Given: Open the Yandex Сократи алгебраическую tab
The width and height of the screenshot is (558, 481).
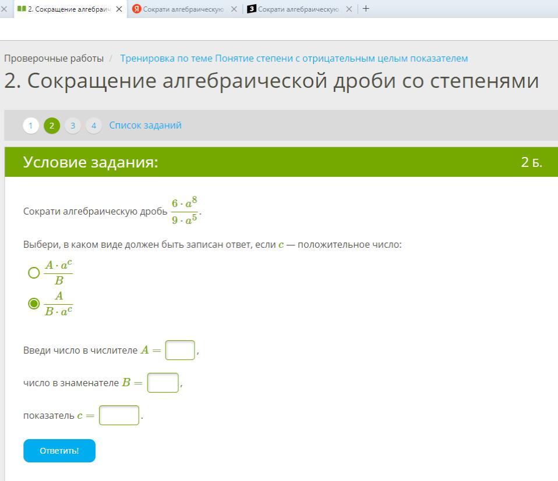Looking at the screenshot, I should pyautogui.click(x=183, y=9).
